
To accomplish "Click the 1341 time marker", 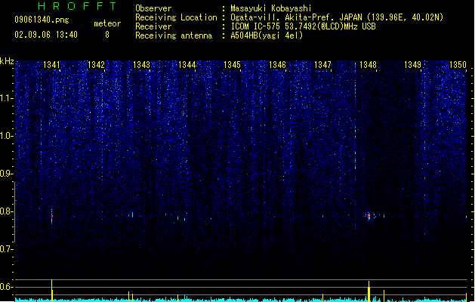I will (51, 65).
